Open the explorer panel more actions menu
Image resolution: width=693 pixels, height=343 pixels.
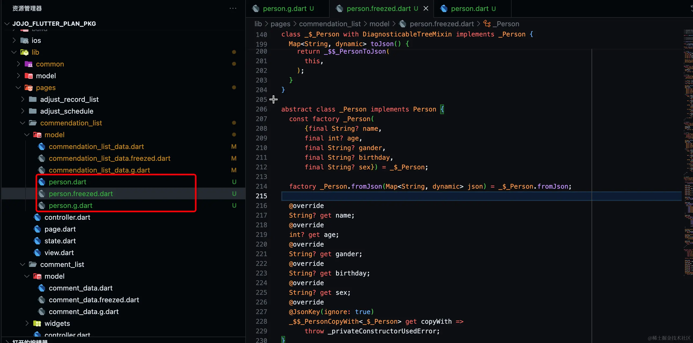click(233, 8)
